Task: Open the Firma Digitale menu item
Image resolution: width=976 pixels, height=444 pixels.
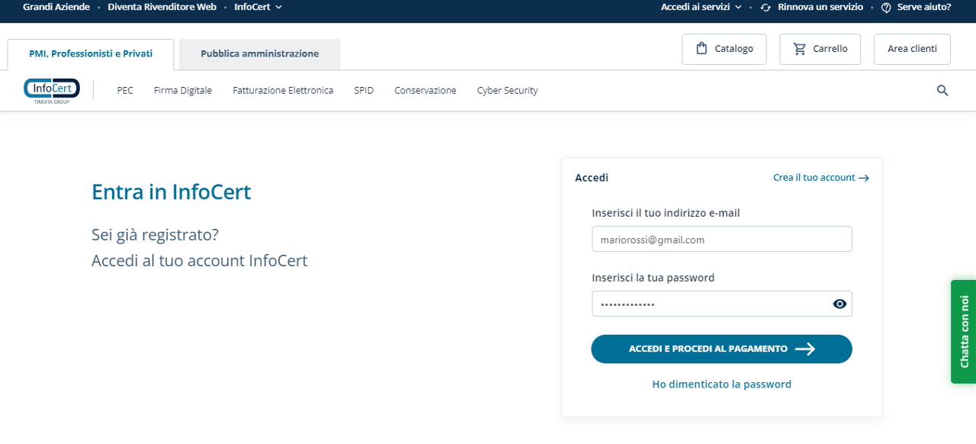Action: (x=183, y=90)
